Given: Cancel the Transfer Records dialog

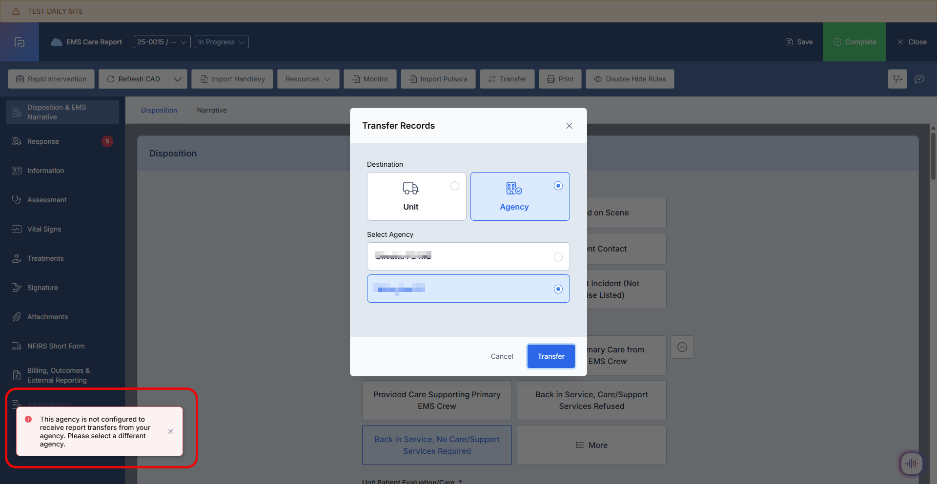Looking at the screenshot, I should pos(502,356).
